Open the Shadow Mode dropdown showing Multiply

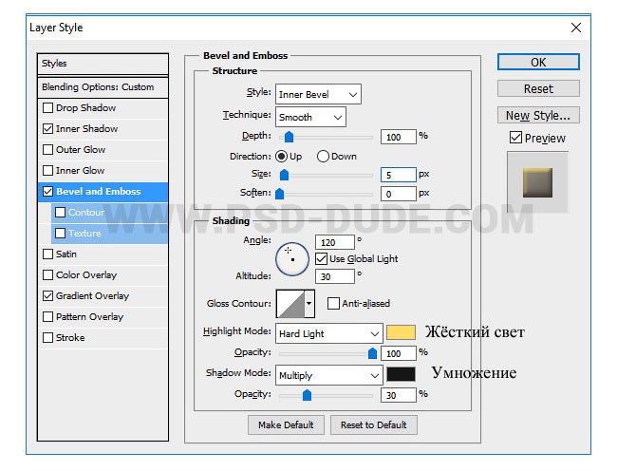pos(329,375)
